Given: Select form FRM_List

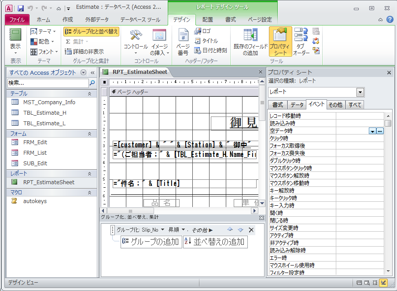Looking at the screenshot, I should click(x=35, y=153).
